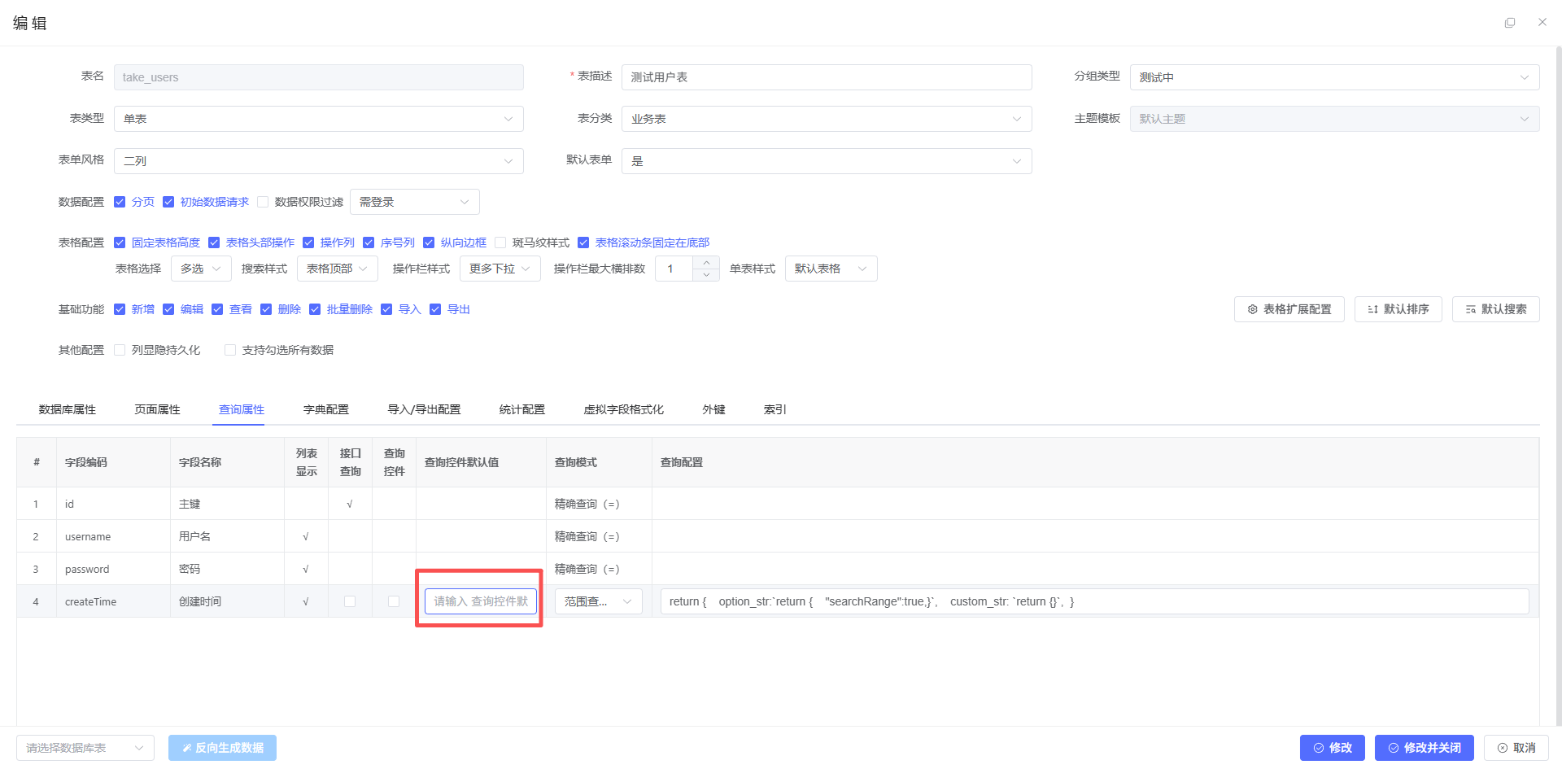Viewport: 1562px width, 769px height.
Task: Click the 表描述 input field
Action: click(x=826, y=77)
